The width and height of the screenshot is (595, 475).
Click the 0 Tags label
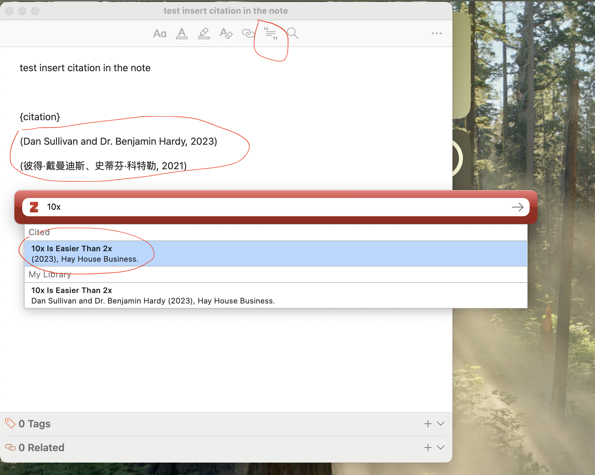click(35, 424)
